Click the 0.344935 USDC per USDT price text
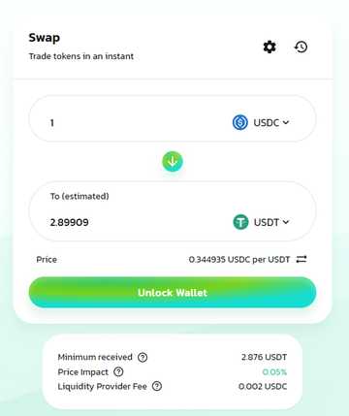This screenshot has width=349, height=416. [x=239, y=260]
